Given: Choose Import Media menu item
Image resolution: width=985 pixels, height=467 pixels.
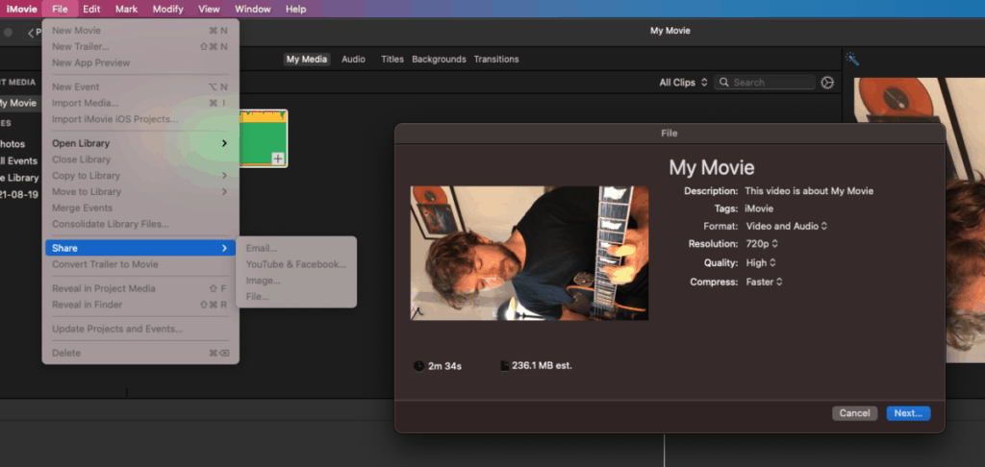Looking at the screenshot, I should point(140,103).
